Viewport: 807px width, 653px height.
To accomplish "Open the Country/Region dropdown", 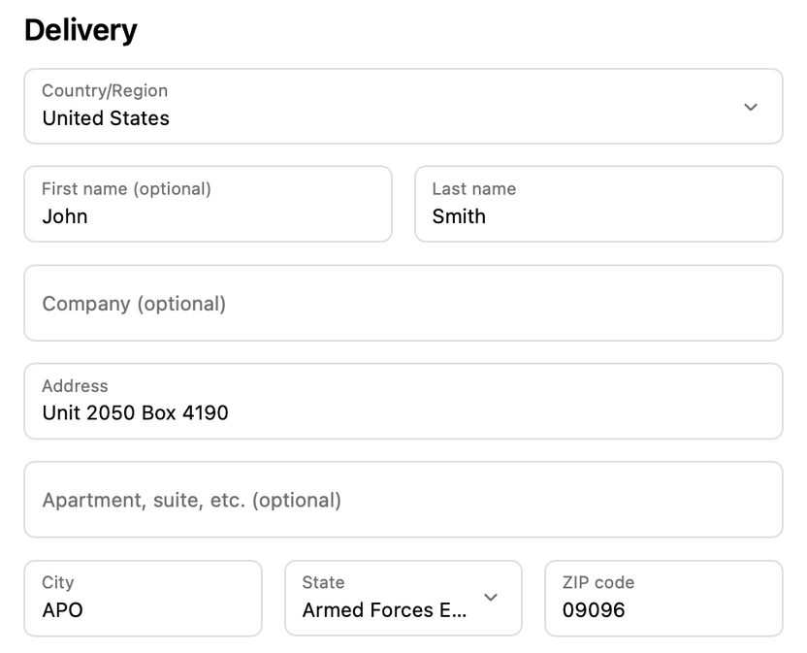I will pyautogui.click(x=403, y=106).
